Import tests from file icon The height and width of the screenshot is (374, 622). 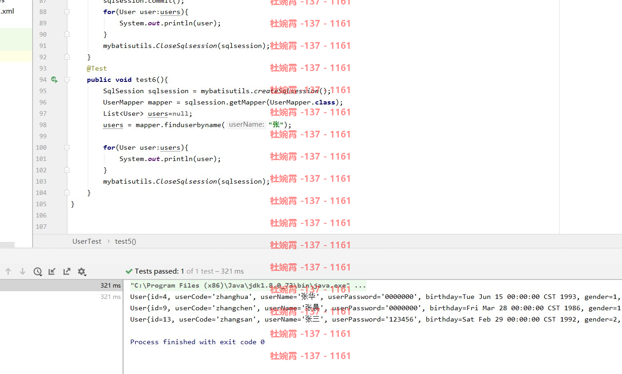pyautogui.click(x=52, y=271)
